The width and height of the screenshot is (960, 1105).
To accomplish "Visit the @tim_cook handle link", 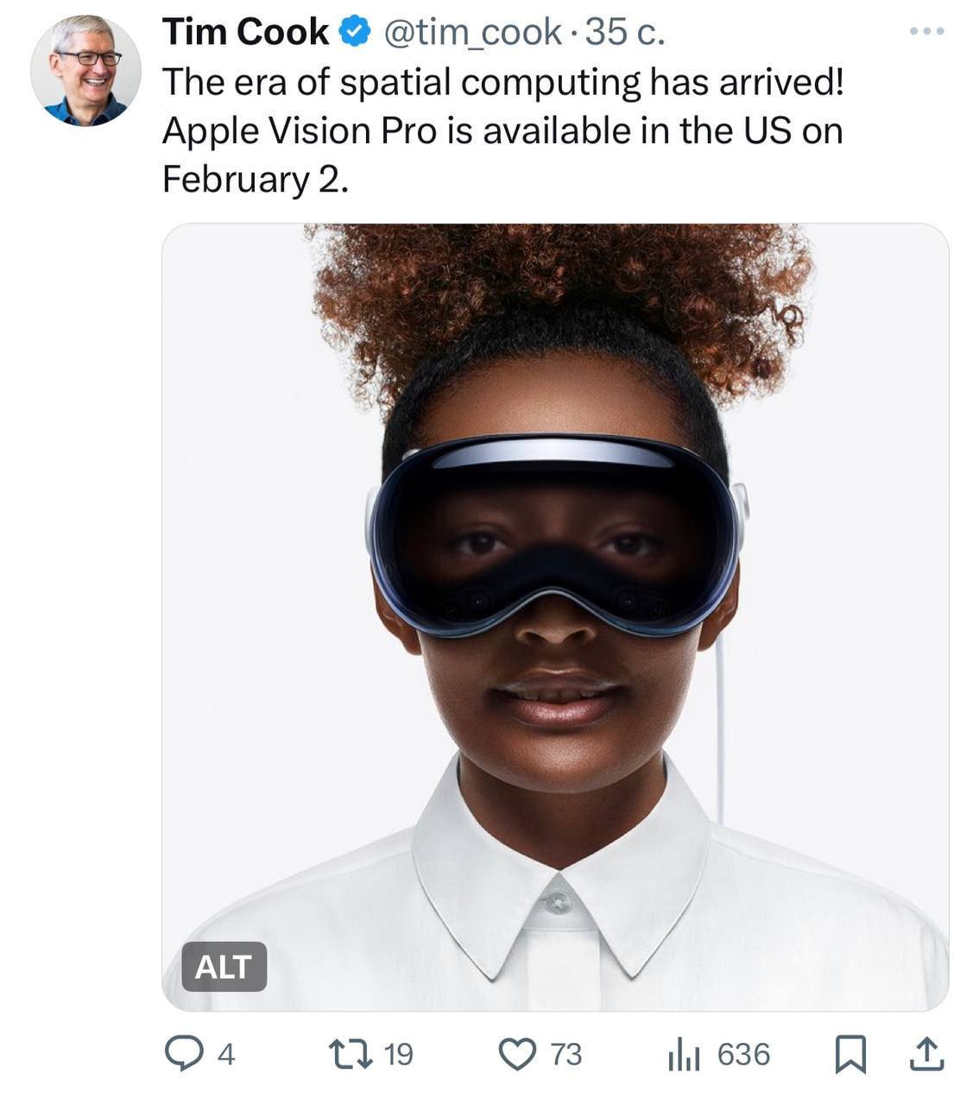I will [x=471, y=33].
